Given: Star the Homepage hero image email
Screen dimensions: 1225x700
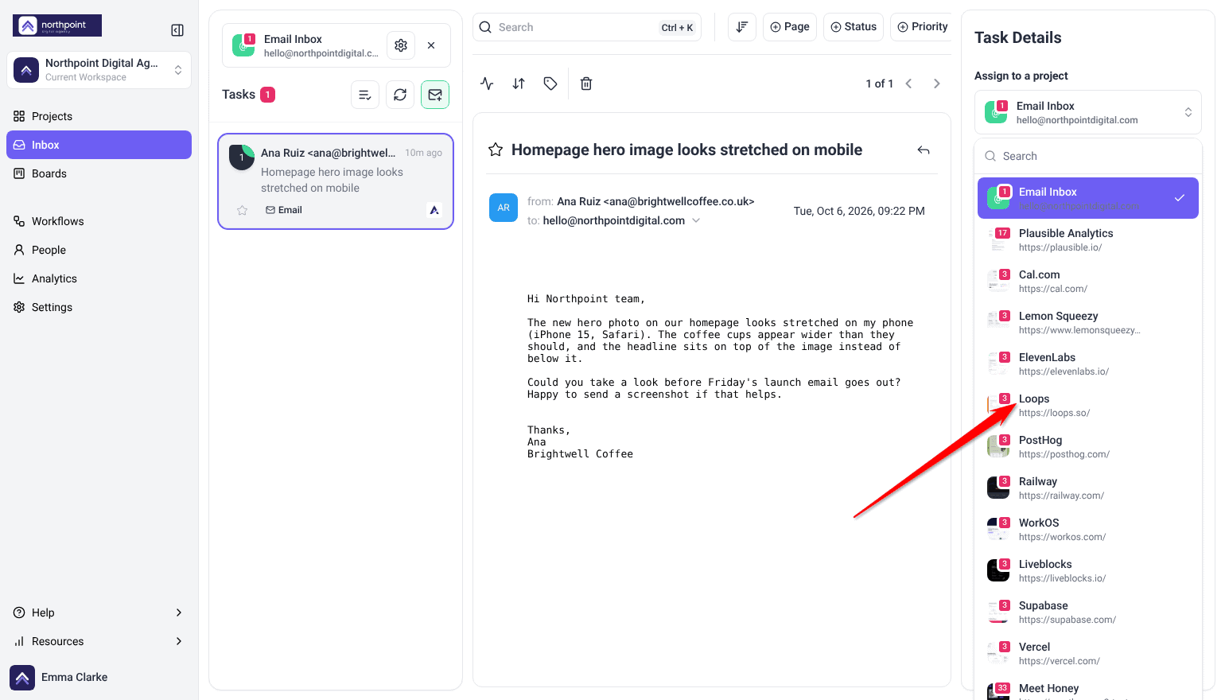Looking at the screenshot, I should (x=496, y=150).
